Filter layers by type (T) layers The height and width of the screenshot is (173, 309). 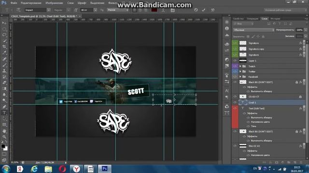[x=280, y=24]
